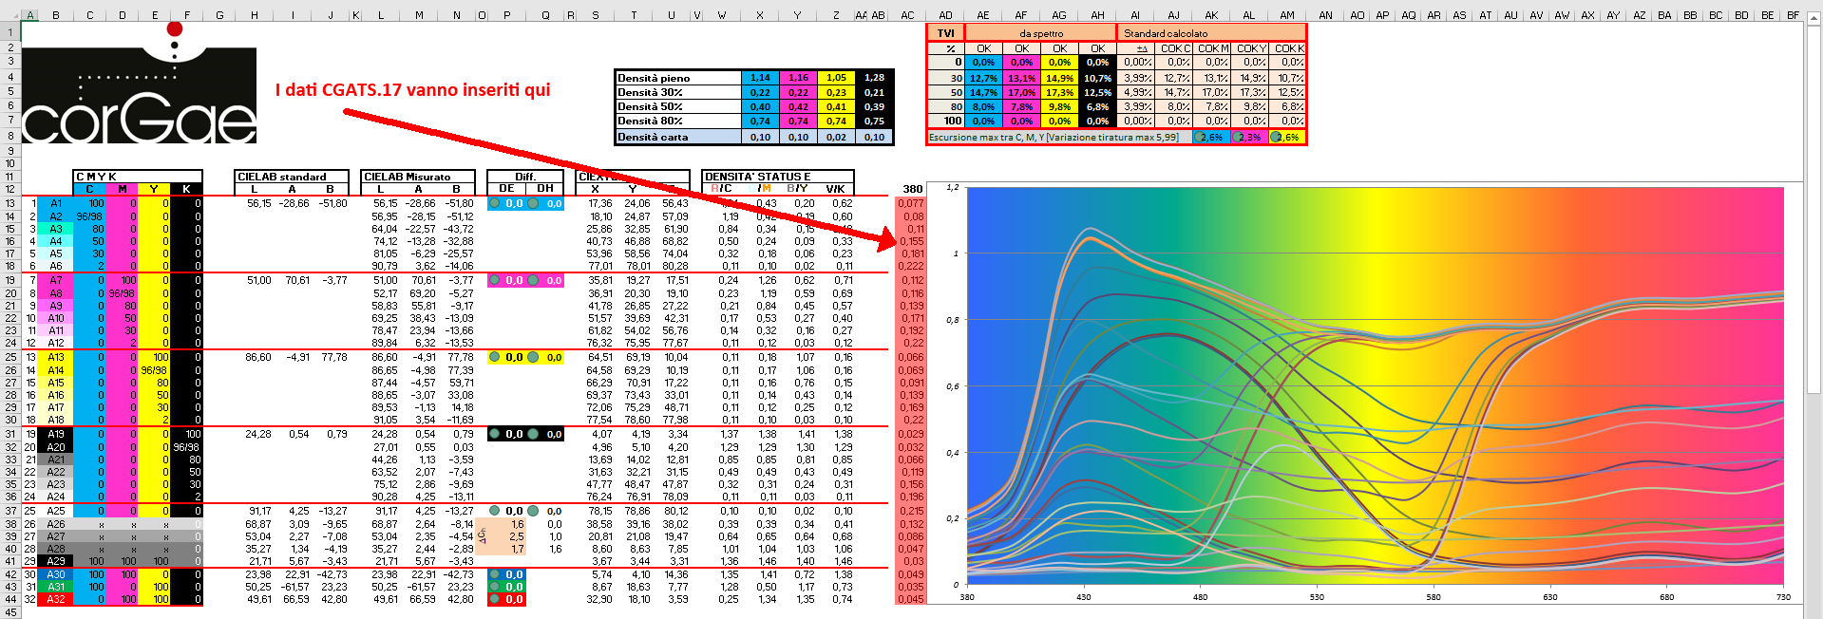Click the "COK C" column label

coord(1174,48)
